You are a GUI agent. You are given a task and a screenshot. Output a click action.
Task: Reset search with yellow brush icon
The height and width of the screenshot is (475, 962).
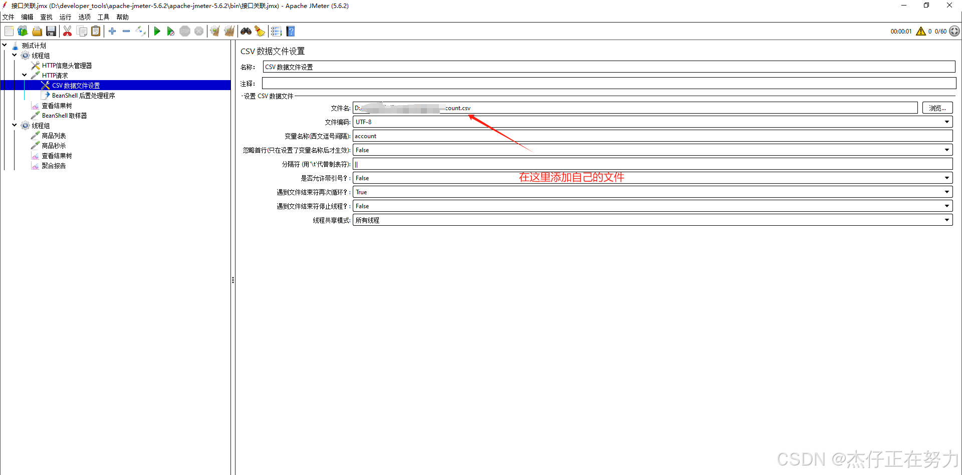(x=260, y=32)
